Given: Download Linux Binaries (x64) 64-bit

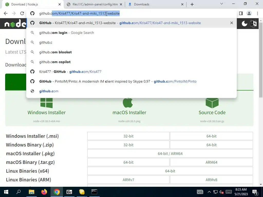Looking at the screenshot, I should (x=170, y=171).
